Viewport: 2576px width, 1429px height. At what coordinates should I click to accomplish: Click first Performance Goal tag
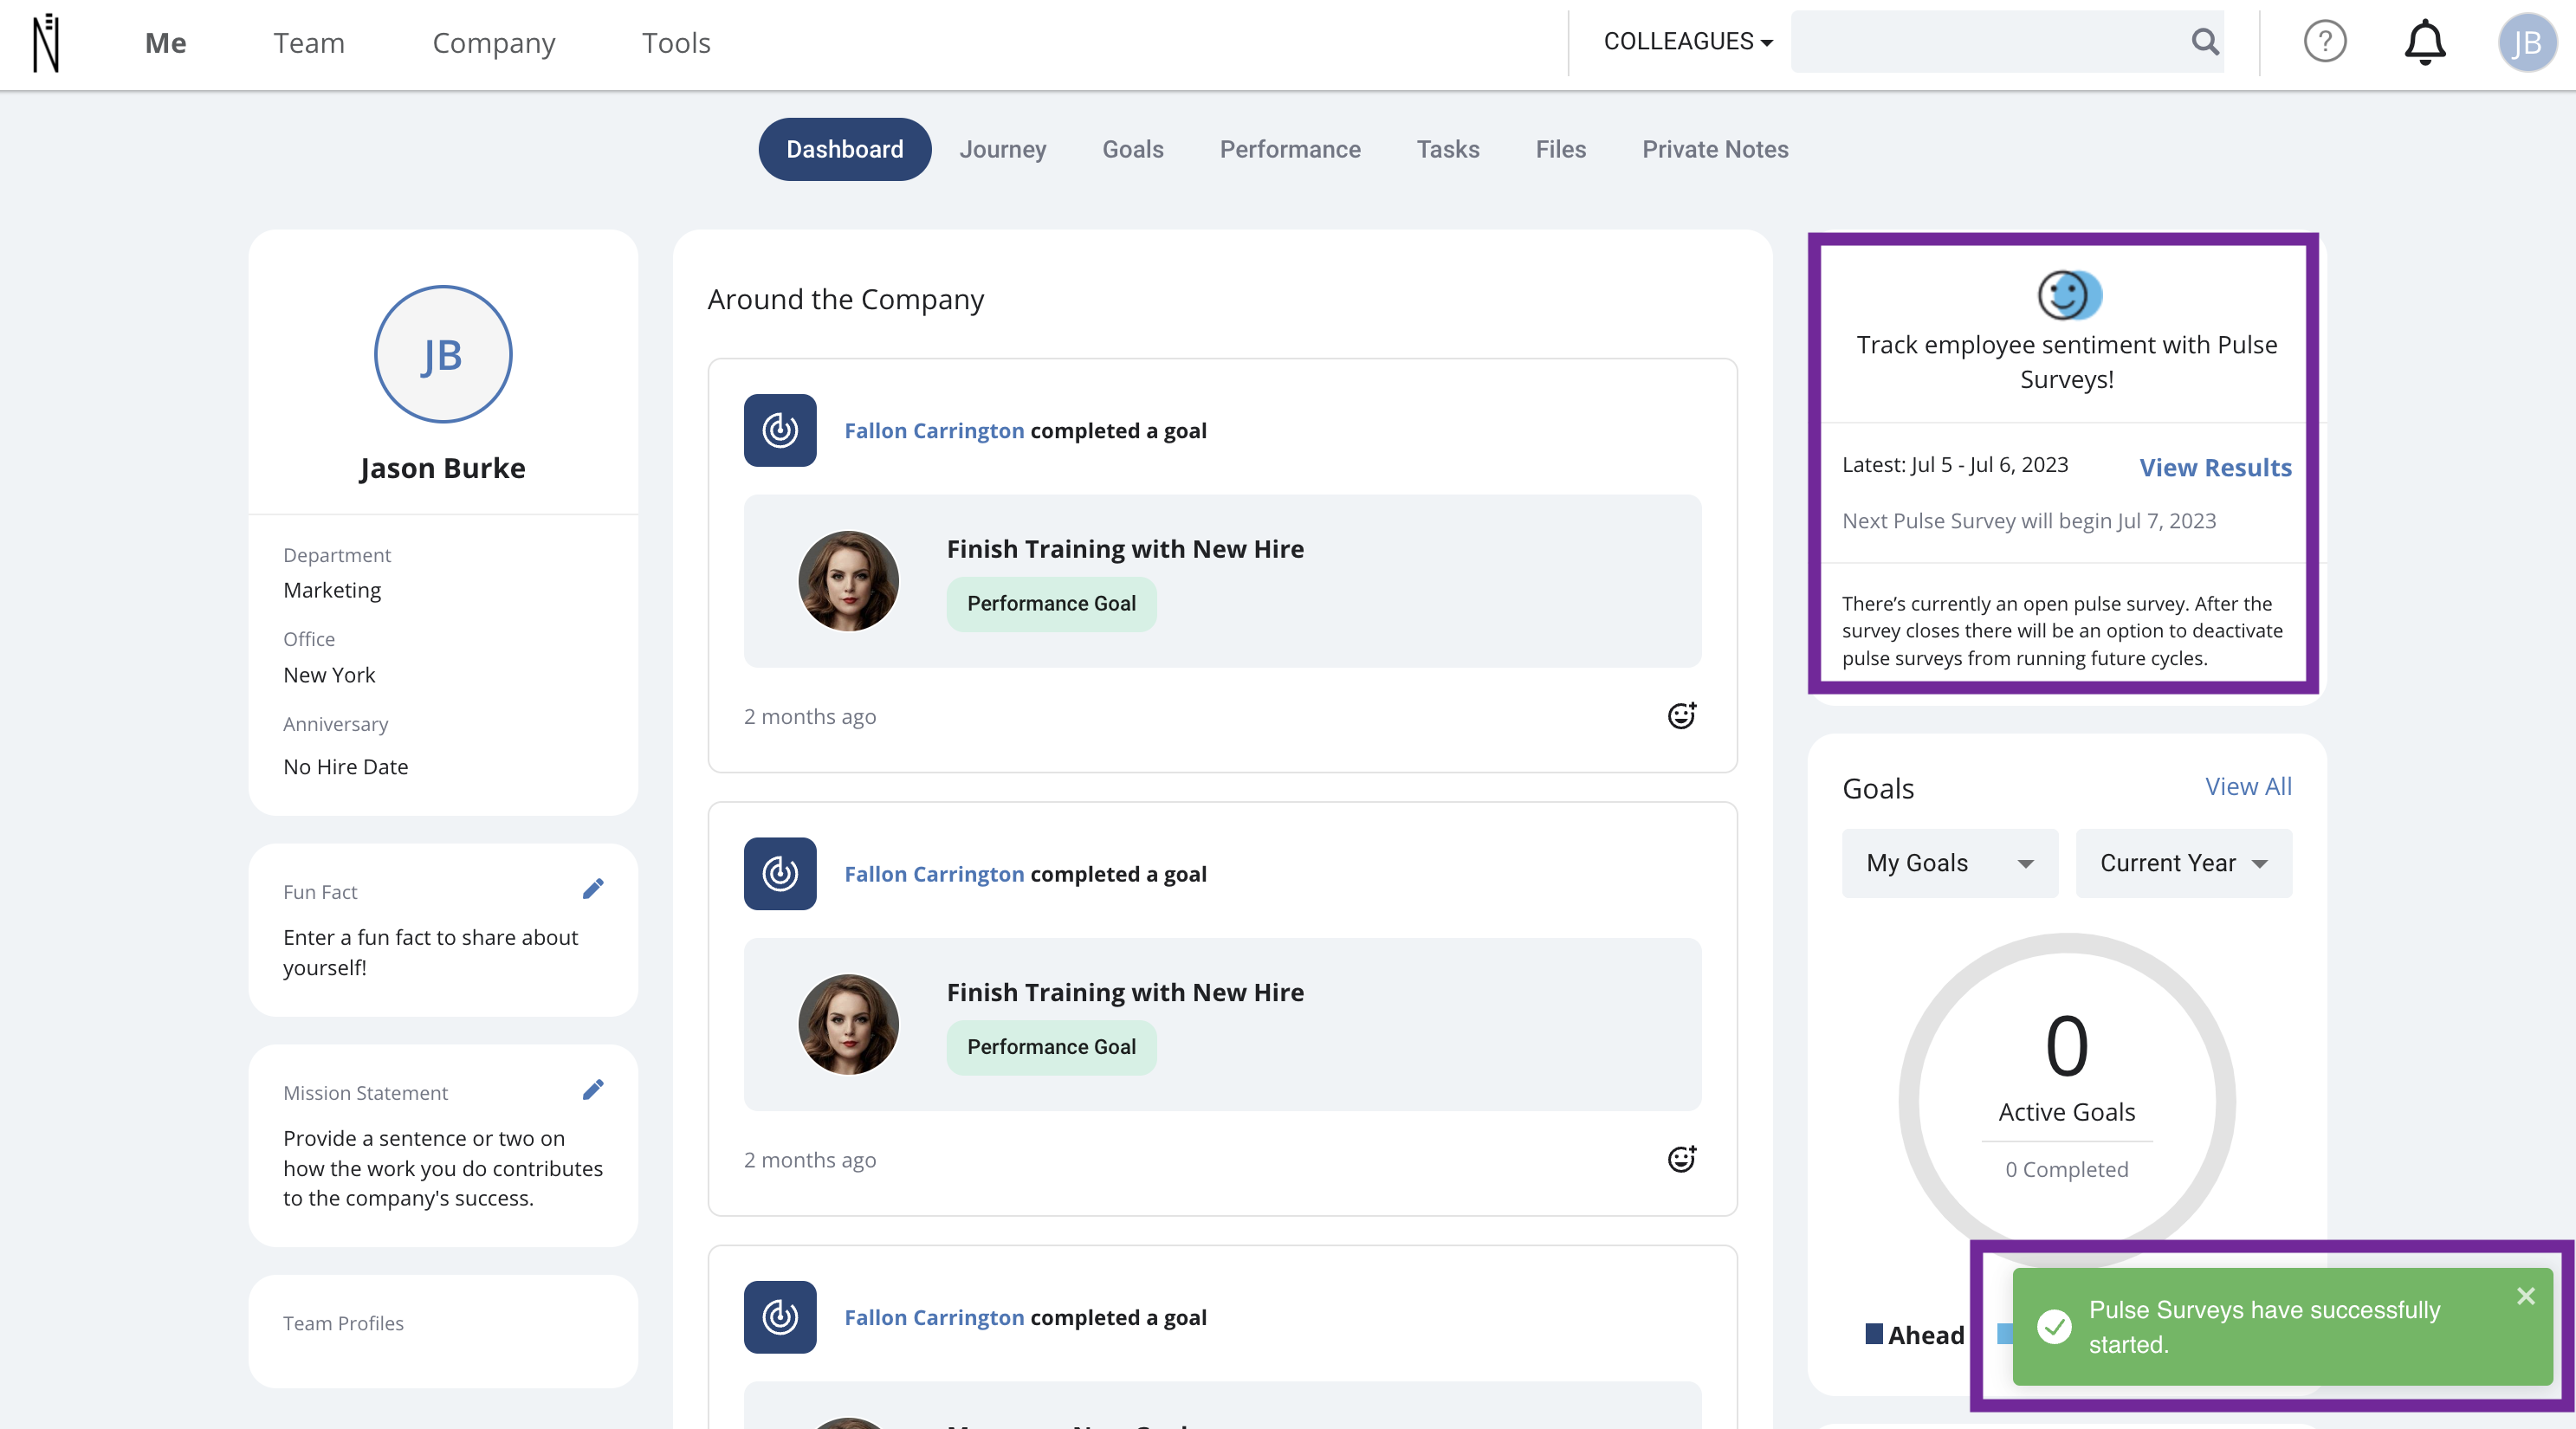(1051, 603)
